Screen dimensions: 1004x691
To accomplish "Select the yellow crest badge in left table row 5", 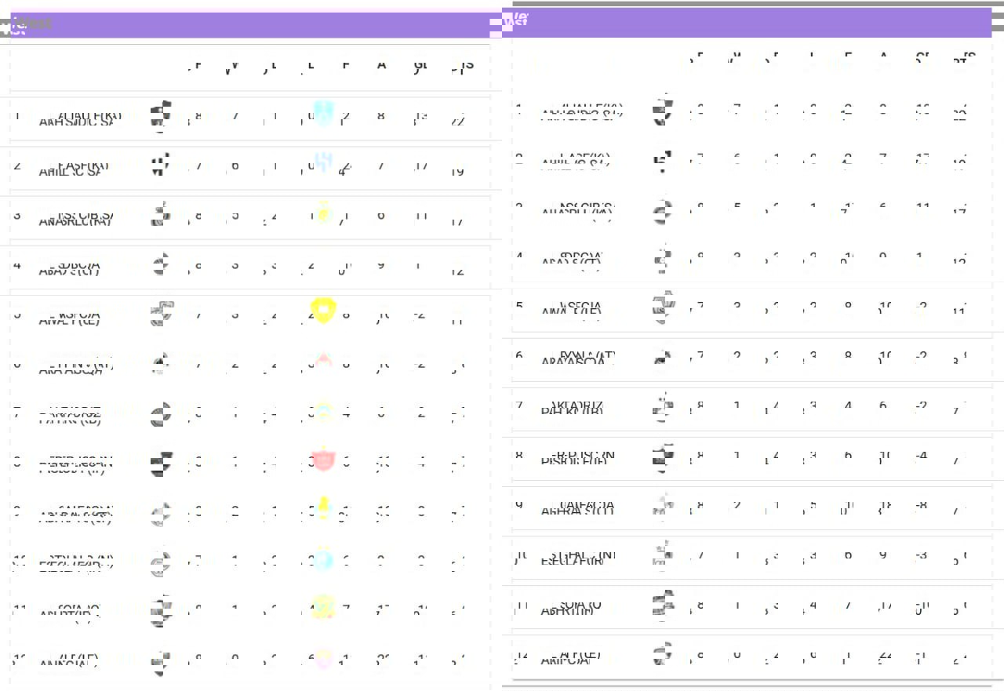I will point(323,311).
